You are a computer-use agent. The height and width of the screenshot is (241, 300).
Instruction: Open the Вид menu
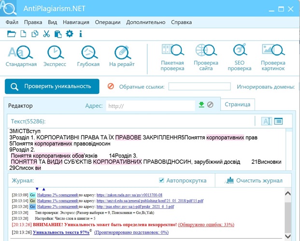coord(53,22)
